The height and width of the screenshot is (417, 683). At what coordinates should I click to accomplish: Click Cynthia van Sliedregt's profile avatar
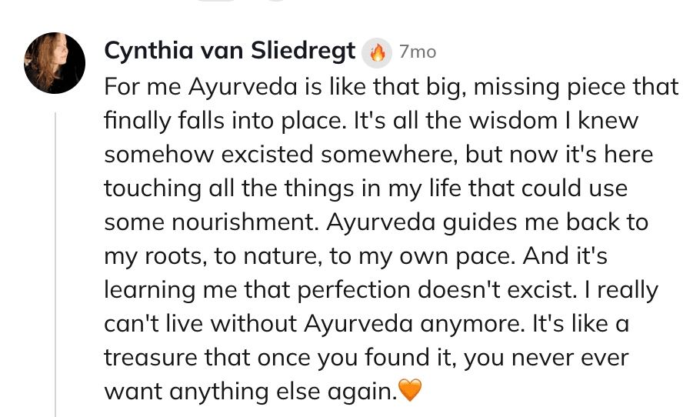pyautogui.click(x=55, y=63)
